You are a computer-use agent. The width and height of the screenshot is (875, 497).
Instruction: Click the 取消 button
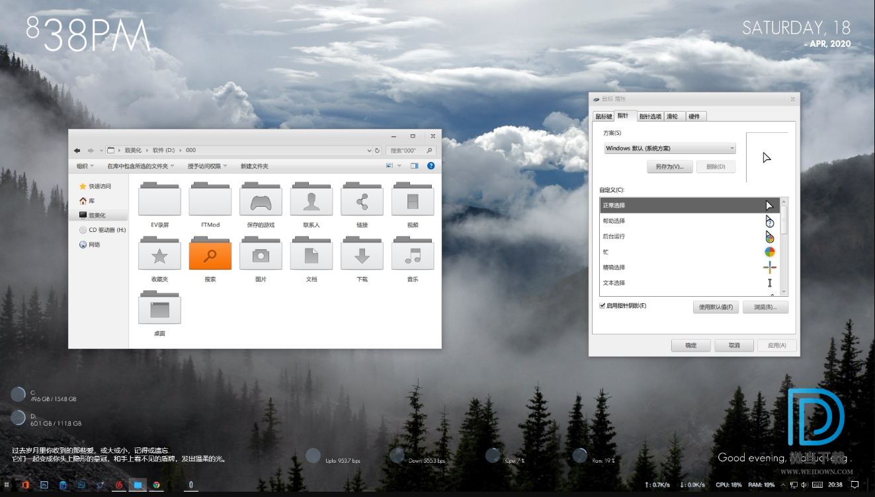pyautogui.click(x=734, y=345)
